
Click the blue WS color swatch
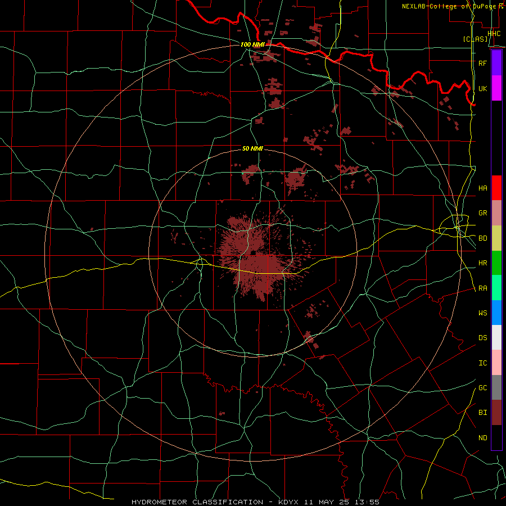click(x=496, y=313)
